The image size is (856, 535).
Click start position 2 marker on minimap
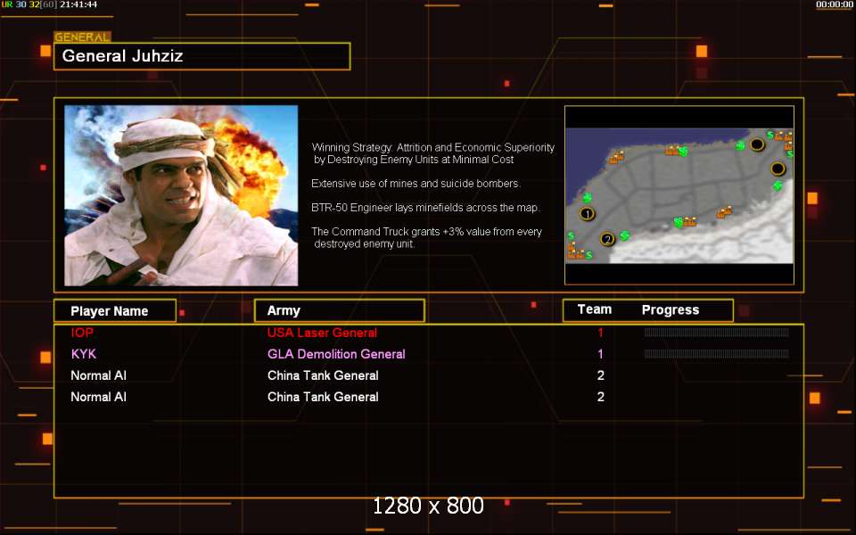(x=607, y=239)
